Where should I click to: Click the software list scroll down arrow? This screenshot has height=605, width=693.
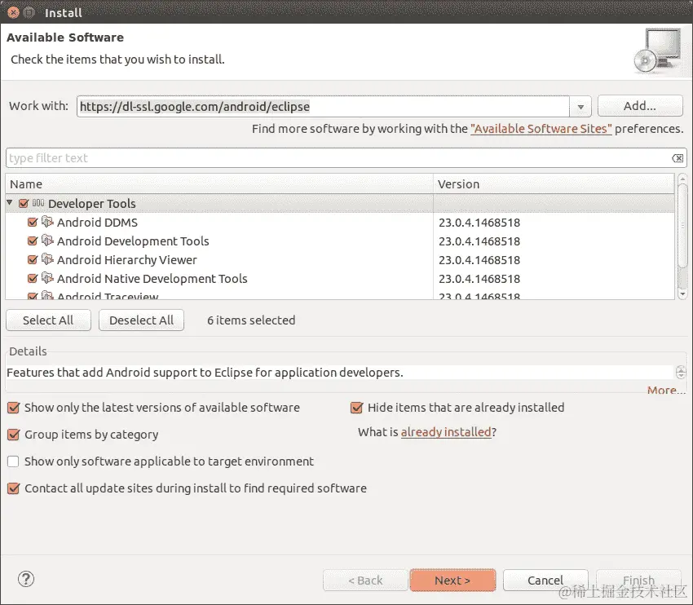682,294
